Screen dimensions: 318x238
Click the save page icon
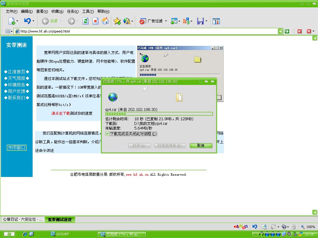[200, 21]
